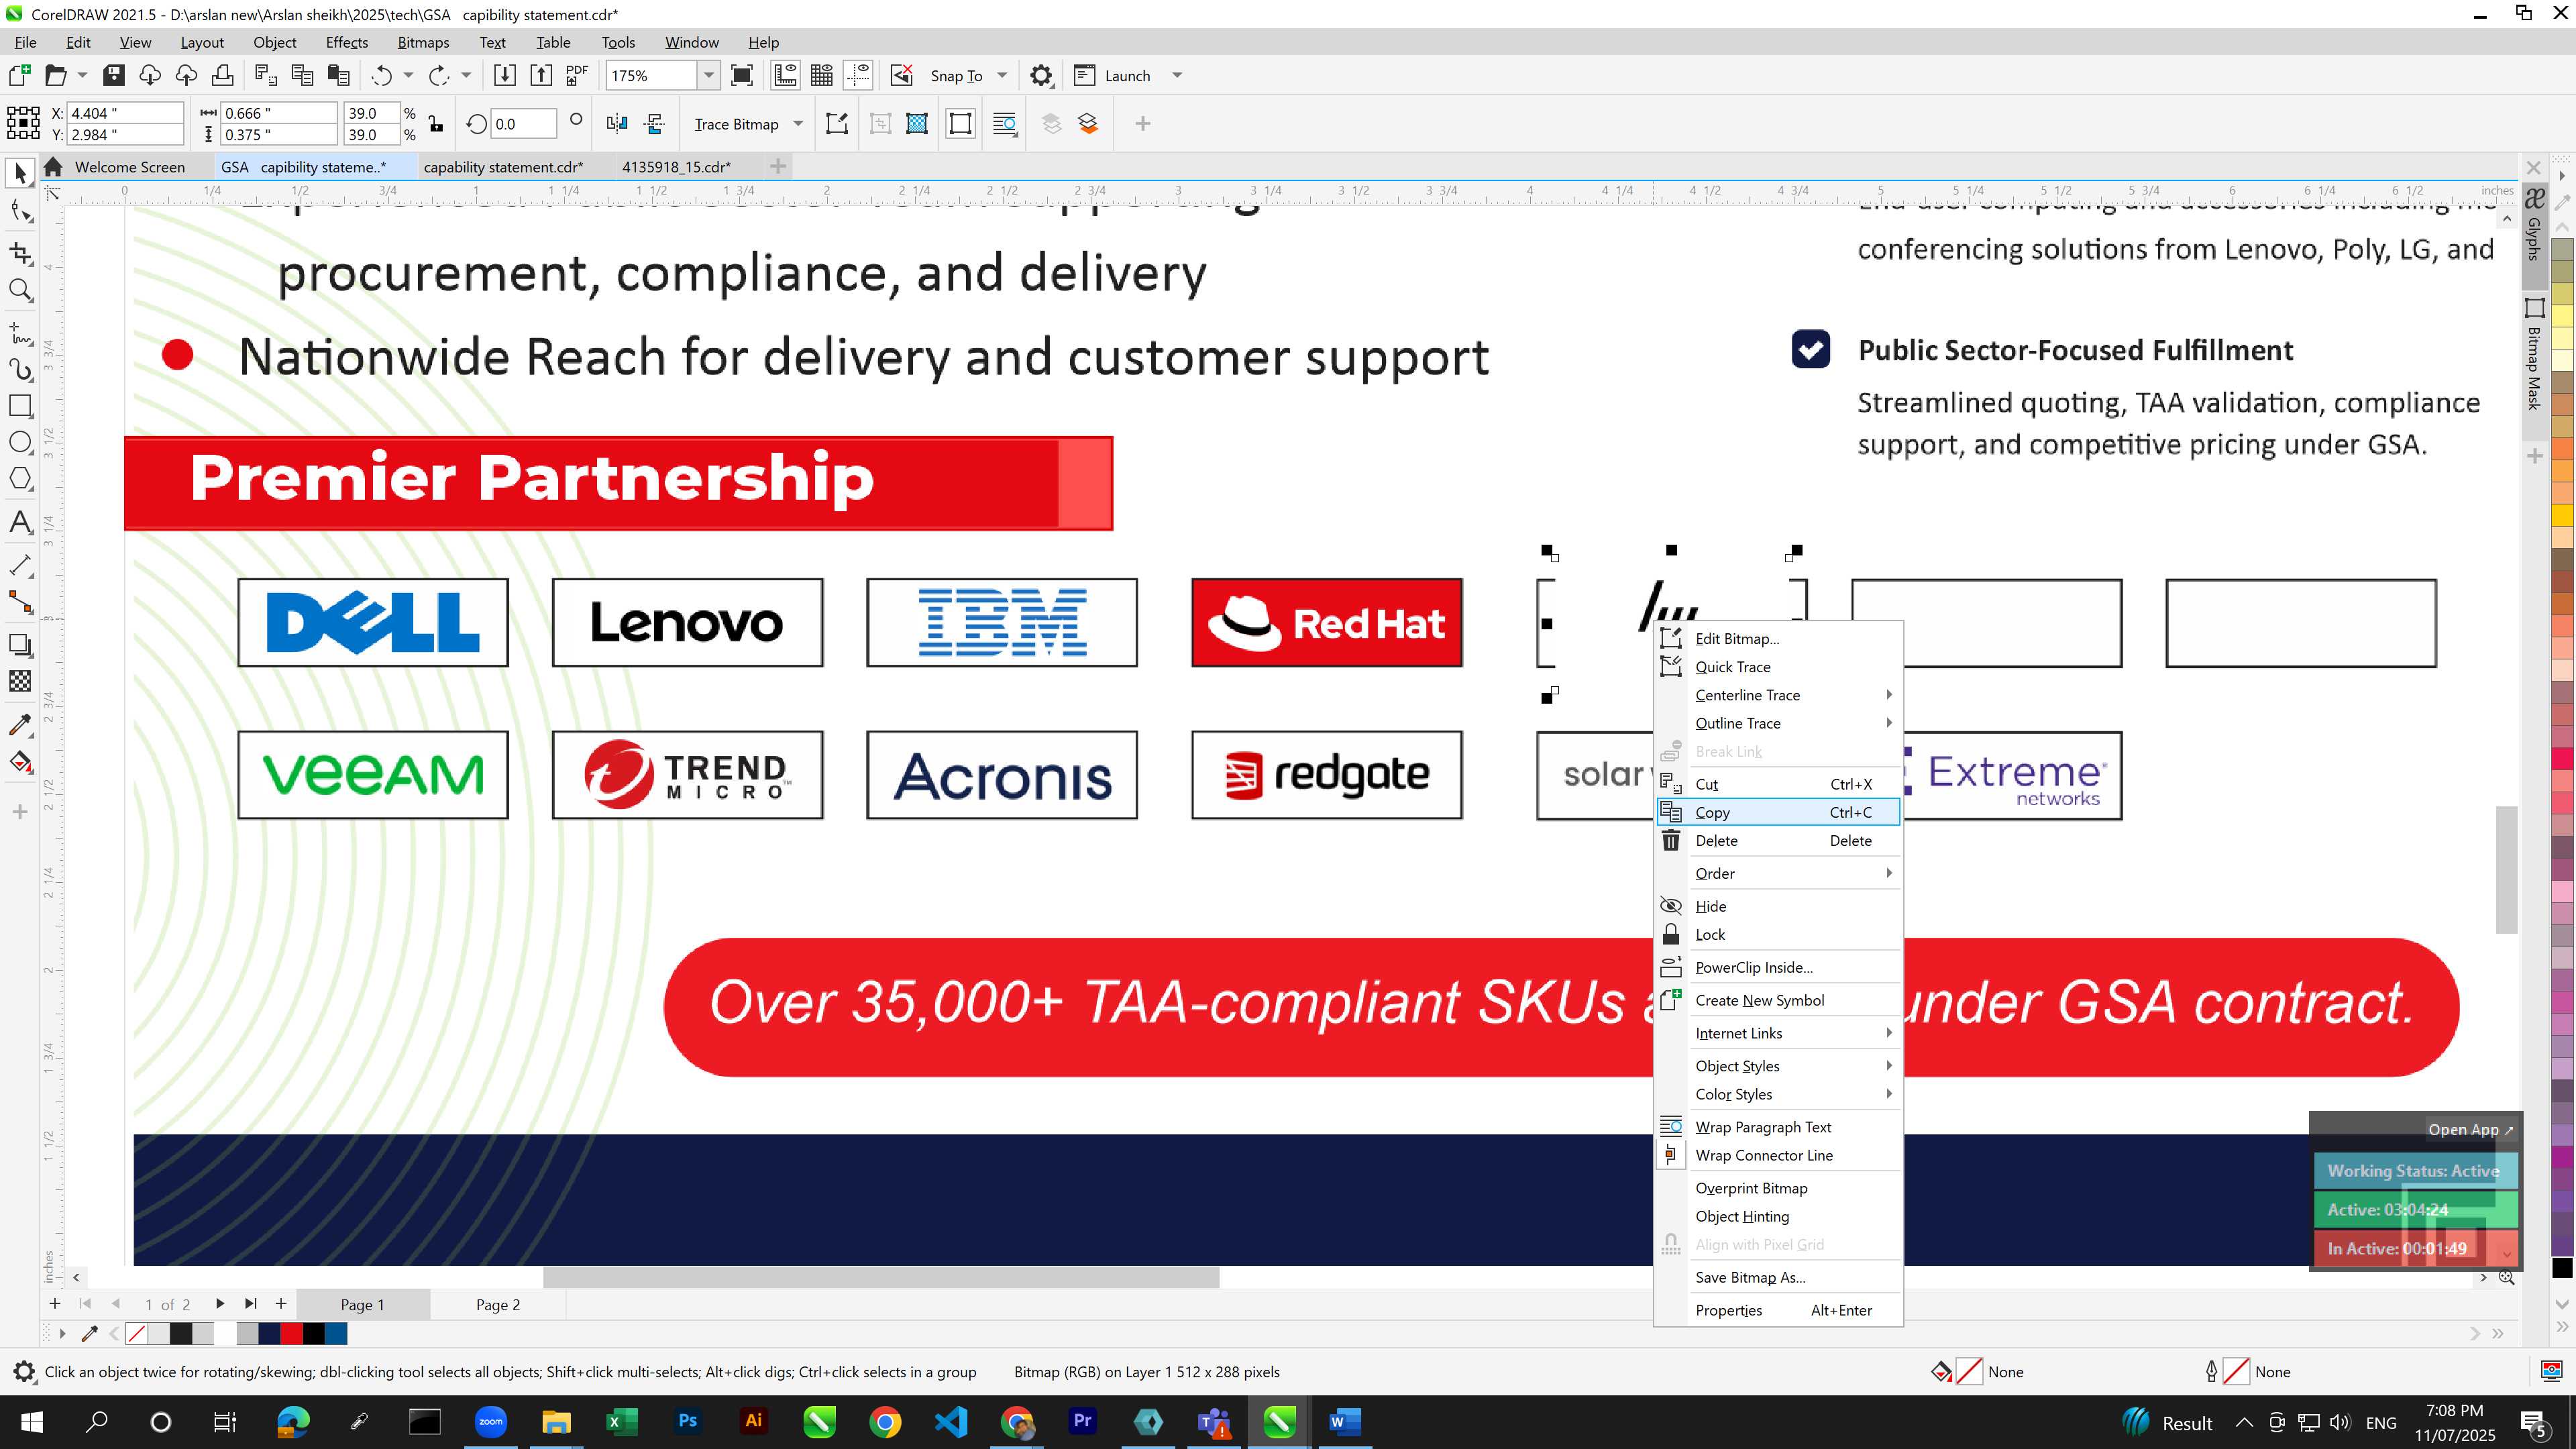The width and height of the screenshot is (2576, 1449).
Task: Select the Pick tool in toolbox
Action: tap(20, 174)
